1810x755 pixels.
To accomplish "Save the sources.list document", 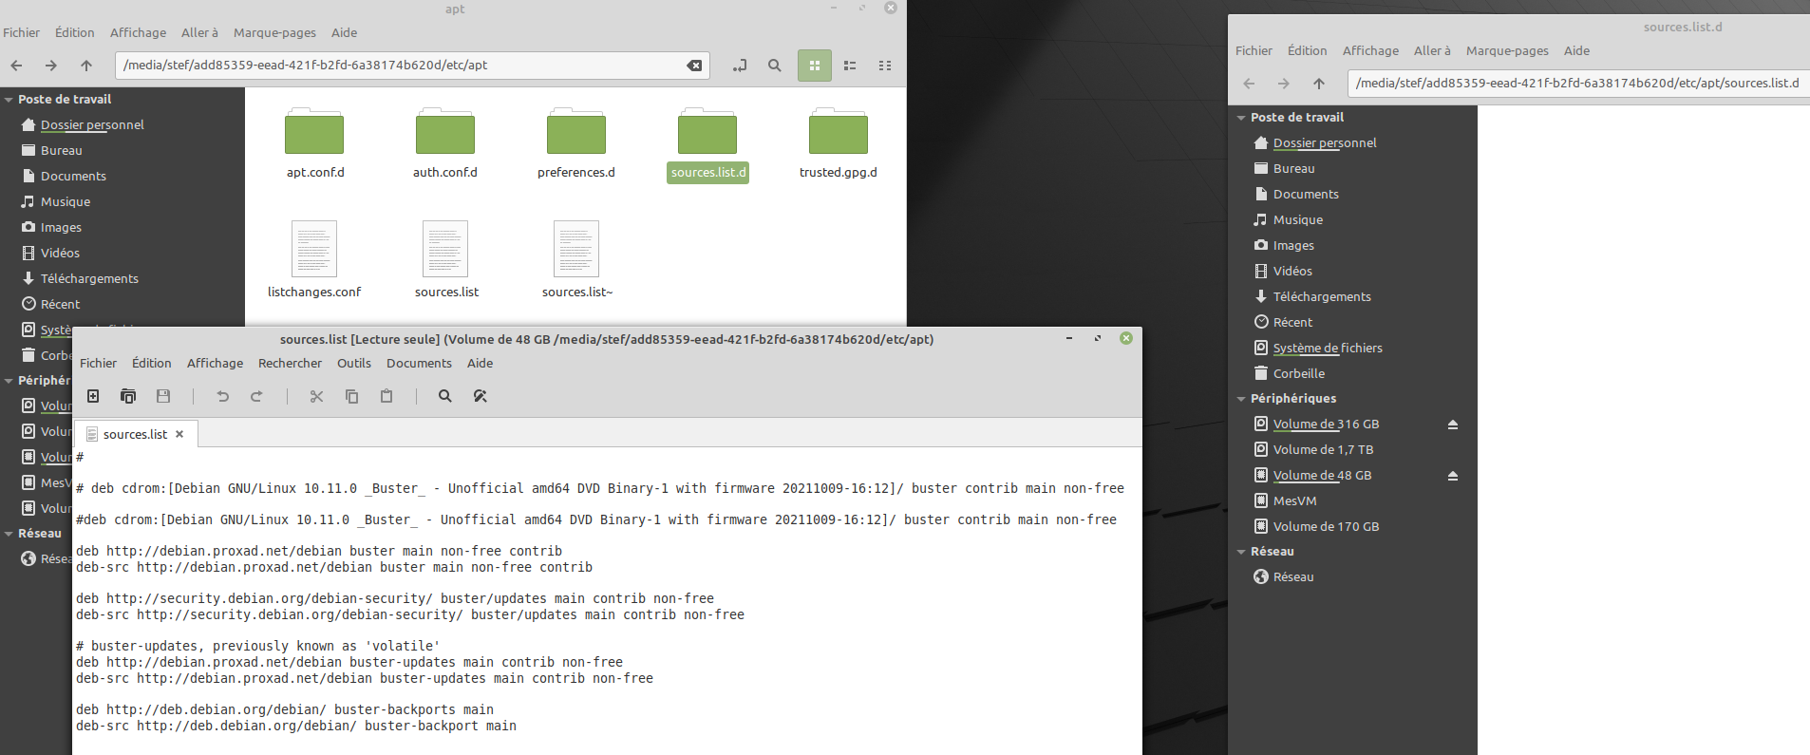I will click(163, 396).
